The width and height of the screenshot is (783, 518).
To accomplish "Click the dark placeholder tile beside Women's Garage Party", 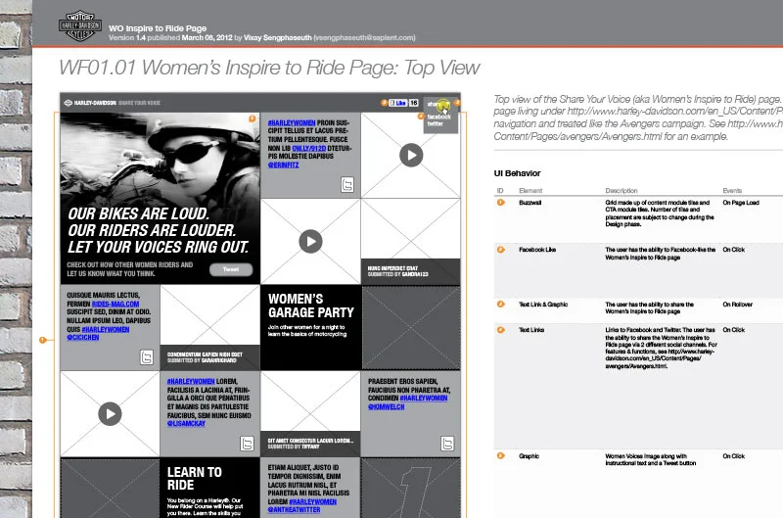I will coord(411,328).
